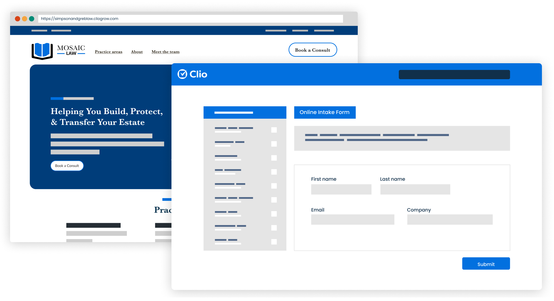Click the About menu item
554x301 pixels.
[137, 51]
